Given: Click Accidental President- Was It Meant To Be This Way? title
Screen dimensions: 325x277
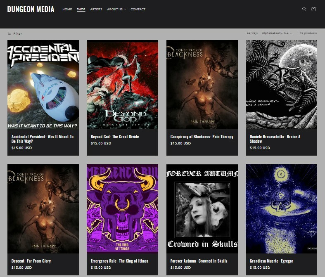Looking at the screenshot, I should (43, 139).
